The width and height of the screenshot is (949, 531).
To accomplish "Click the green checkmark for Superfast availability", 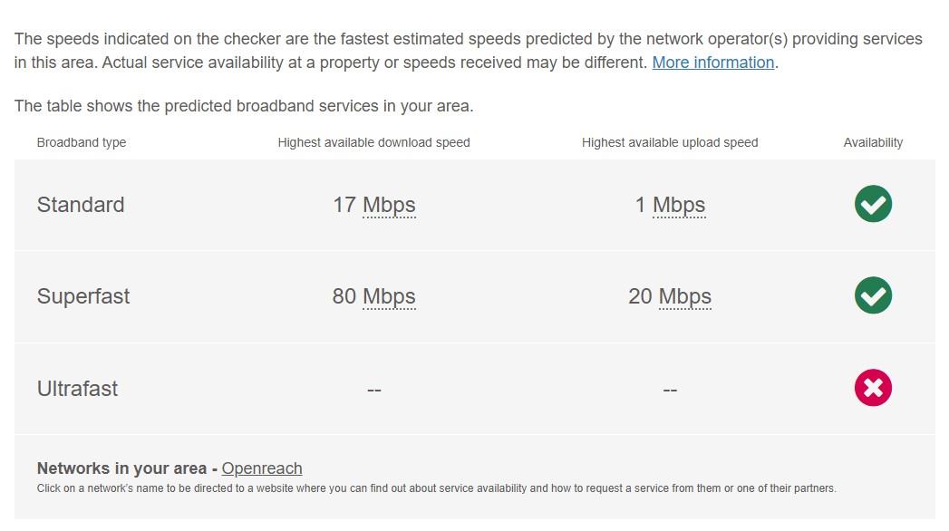I will (x=873, y=295).
